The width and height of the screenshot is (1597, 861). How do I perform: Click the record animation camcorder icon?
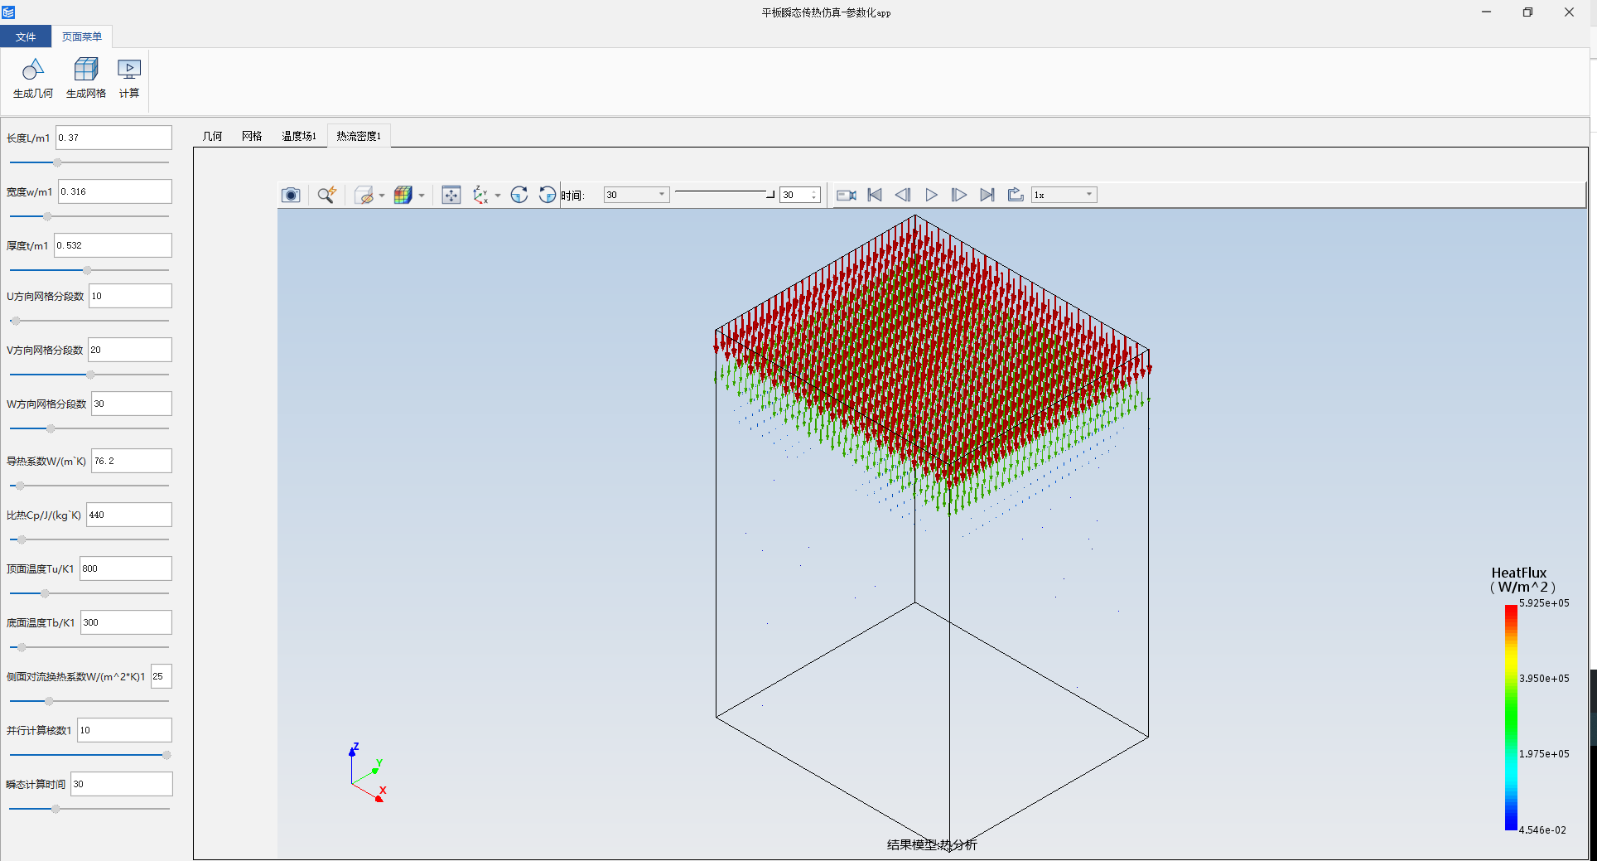(x=847, y=195)
